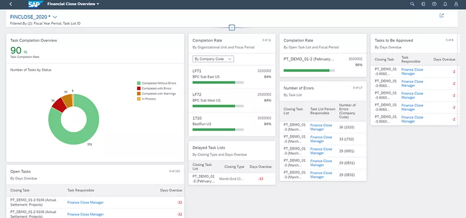Open the By Company Code dropdown
This screenshot has width=466, height=218.
tap(213, 59)
